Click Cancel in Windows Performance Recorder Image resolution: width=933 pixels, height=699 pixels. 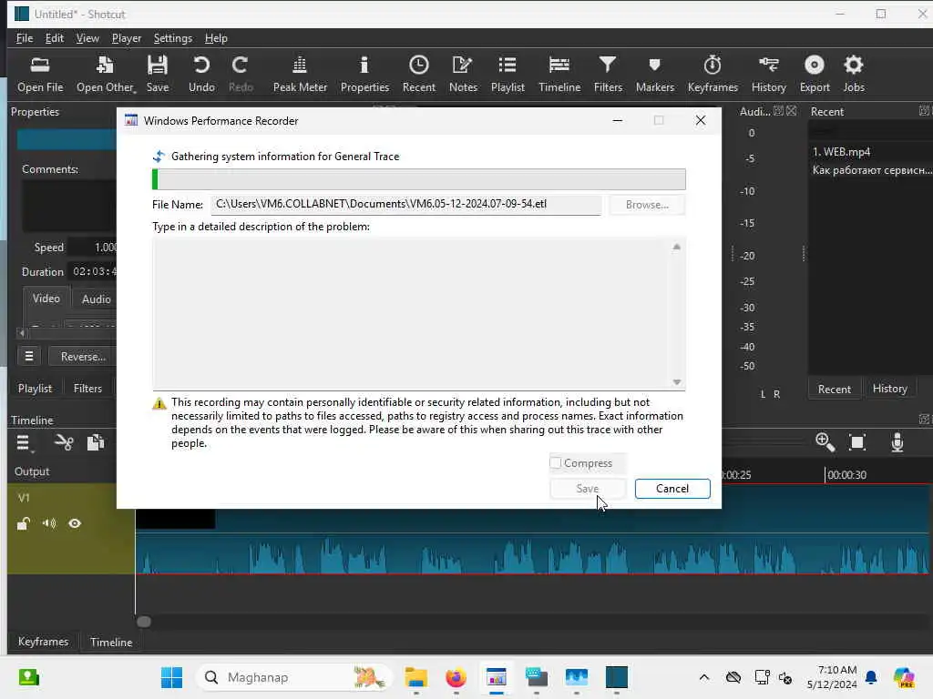(x=672, y=489)
